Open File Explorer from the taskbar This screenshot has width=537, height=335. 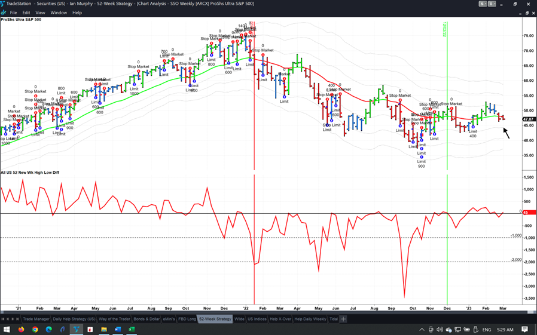104,330
